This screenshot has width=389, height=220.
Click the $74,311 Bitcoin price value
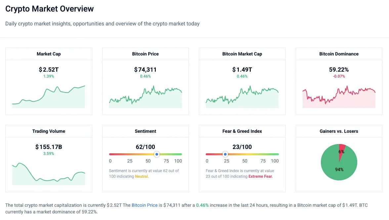pos(146,70)
